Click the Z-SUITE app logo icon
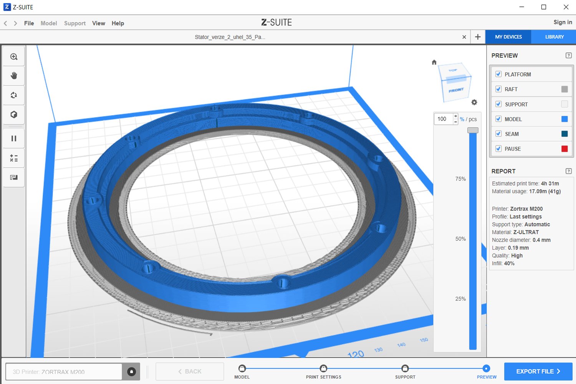Image resolution: width=576 pixels, height=384 pixels. tap(7, 7)
